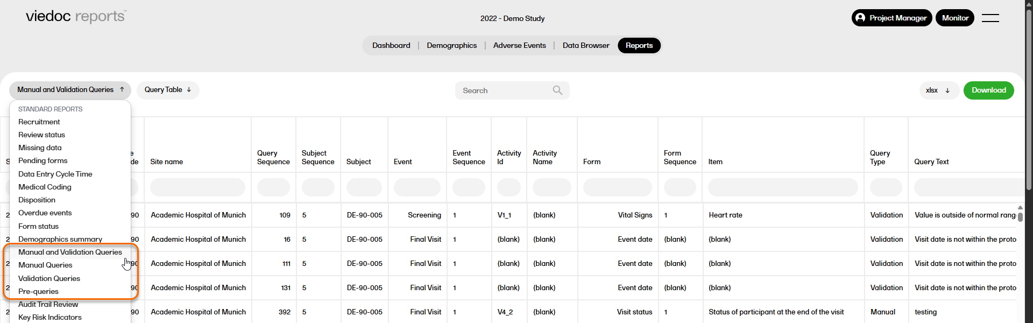The height and width of the screenshot is (323, 1033).
Task: Go to the Data Browser tab
Action: click(586, 46)
